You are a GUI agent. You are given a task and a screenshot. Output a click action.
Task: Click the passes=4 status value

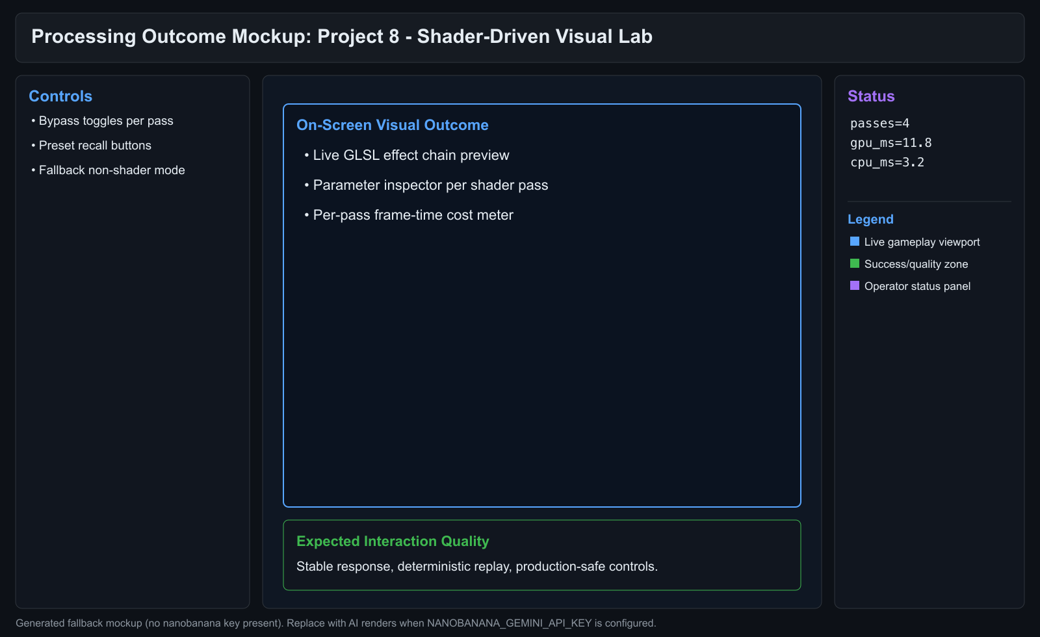click(x=878, y=123)
